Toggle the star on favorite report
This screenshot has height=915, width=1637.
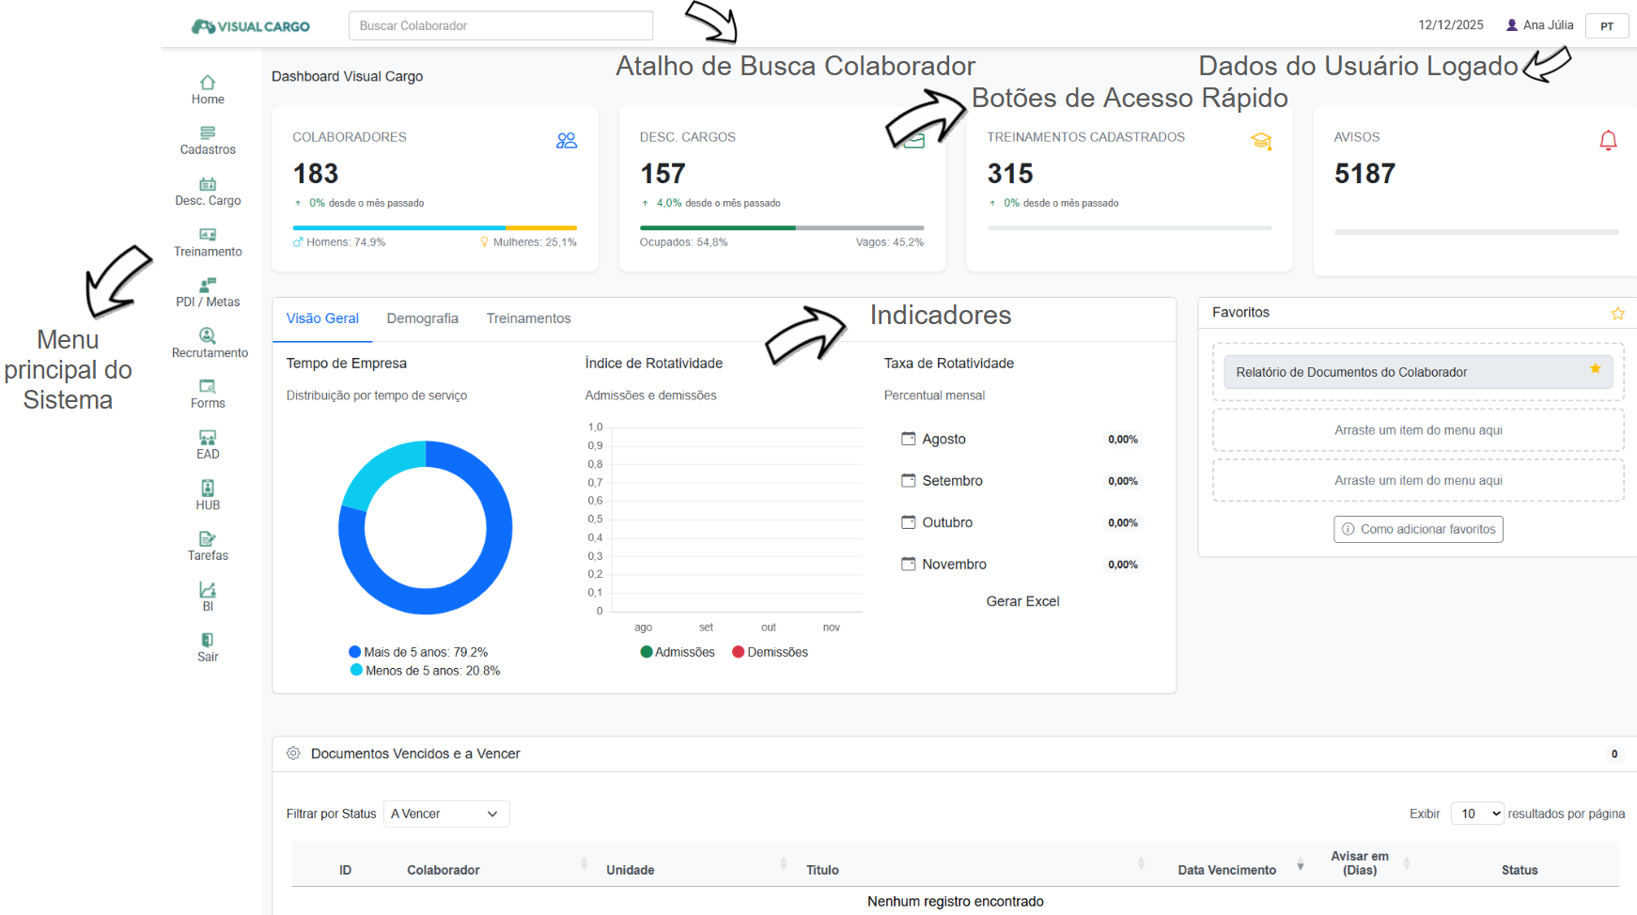pos(1595,369)
